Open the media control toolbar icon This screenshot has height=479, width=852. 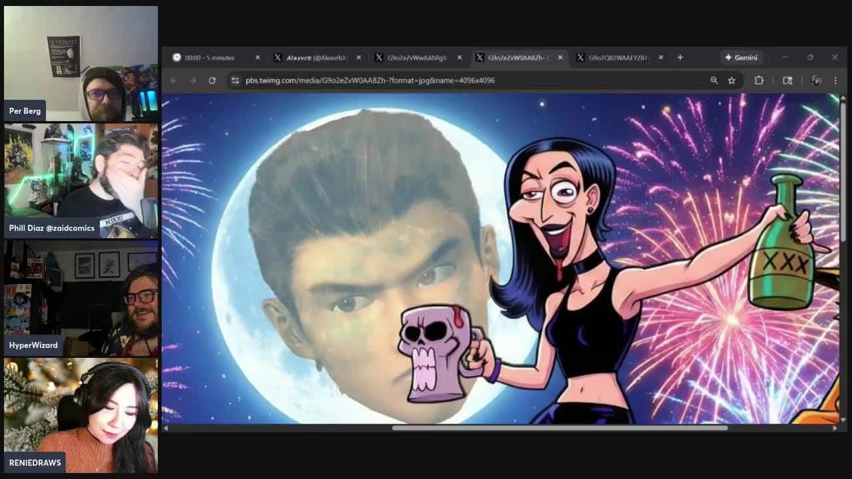pyautogui.click(x=787, y=80)
